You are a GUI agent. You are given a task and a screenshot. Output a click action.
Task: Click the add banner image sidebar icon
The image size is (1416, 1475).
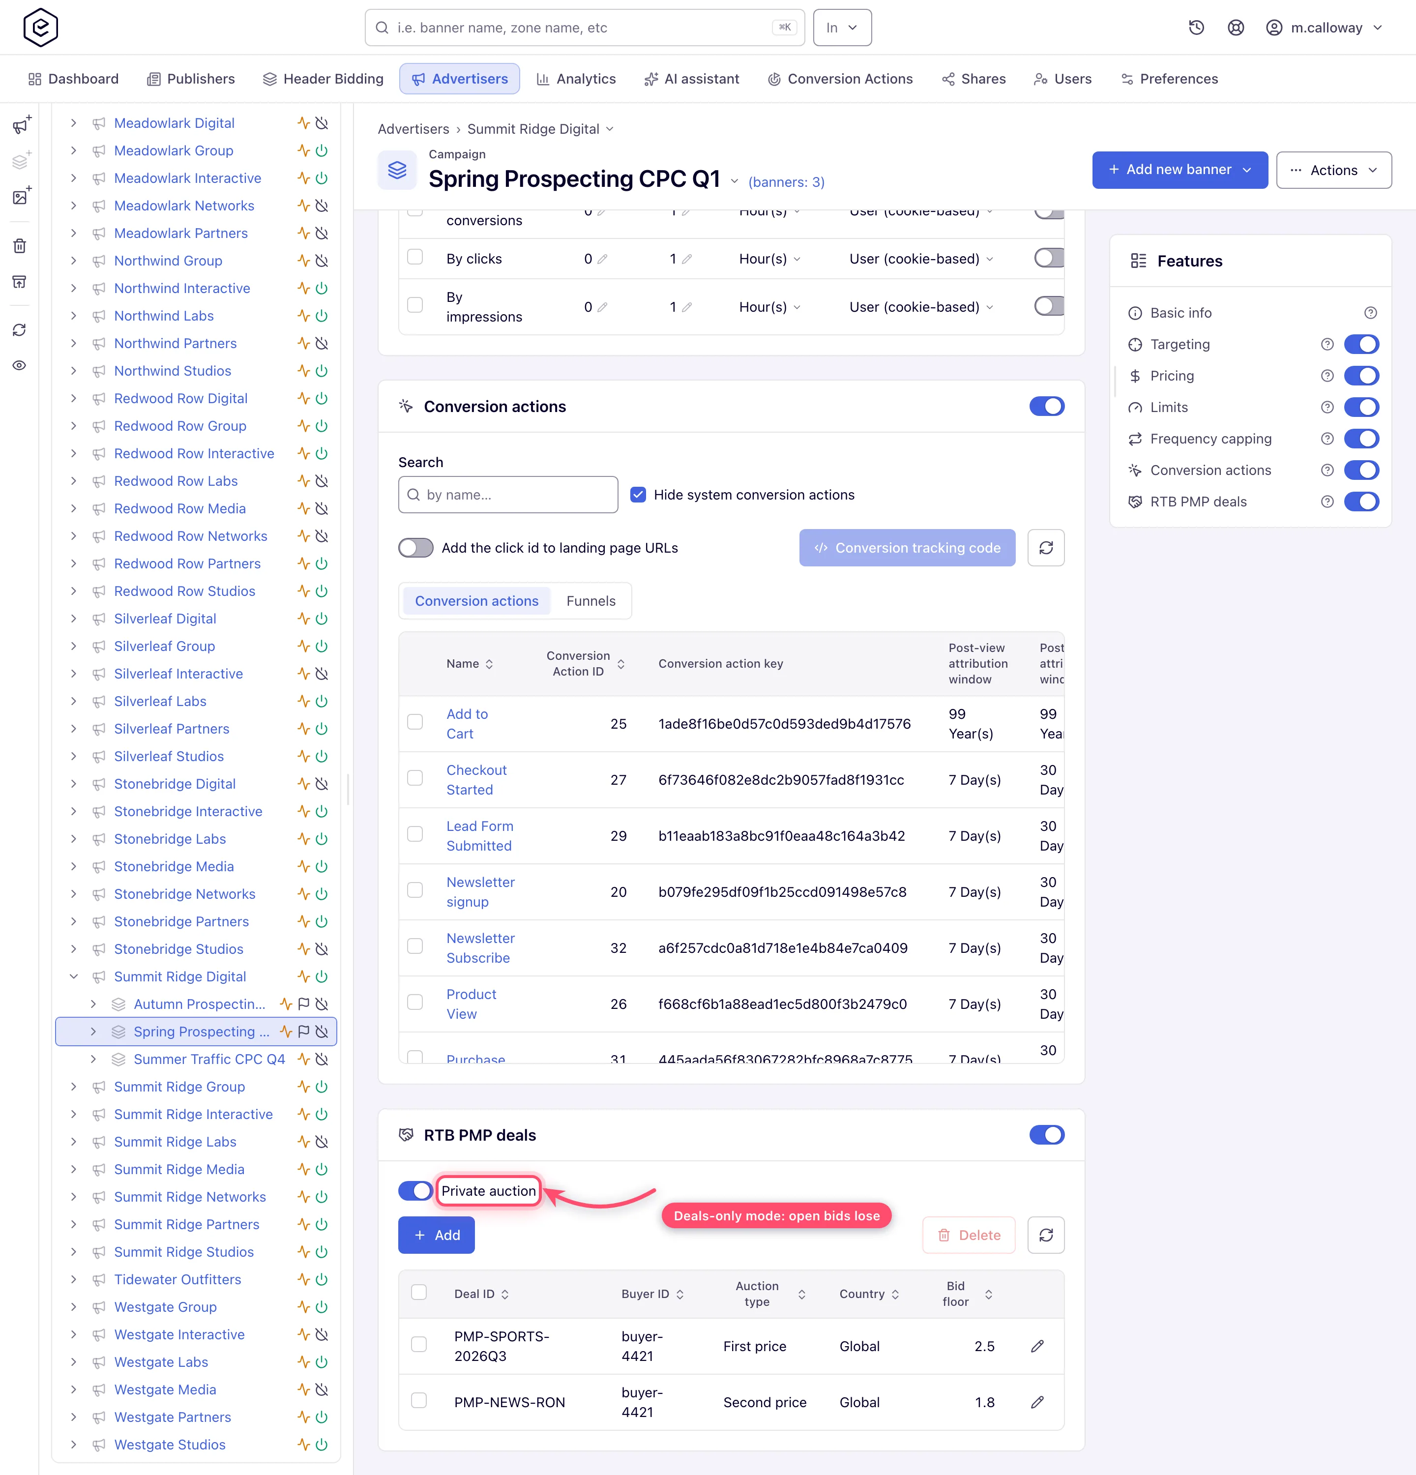(x=21, y=196)
